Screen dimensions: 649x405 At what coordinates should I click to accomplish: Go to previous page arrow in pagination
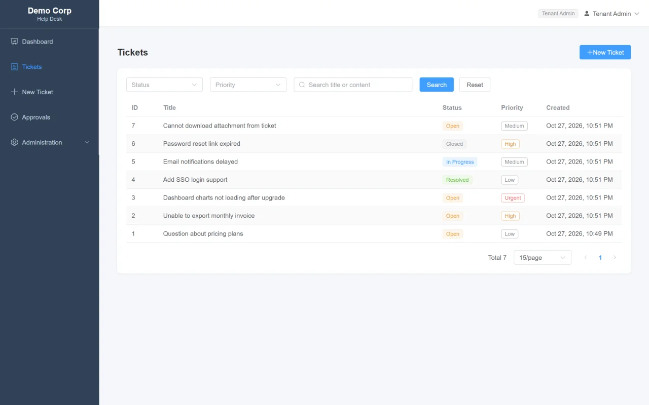[x=586, y=258]
